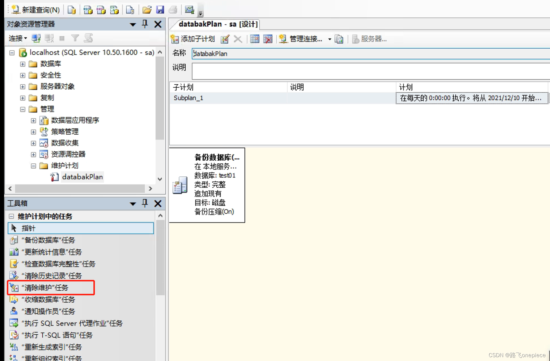The width and height of the screenshot is (550, 361).
Task: Open the 管理连接 dropdown arrow
Action: (329, 39)
